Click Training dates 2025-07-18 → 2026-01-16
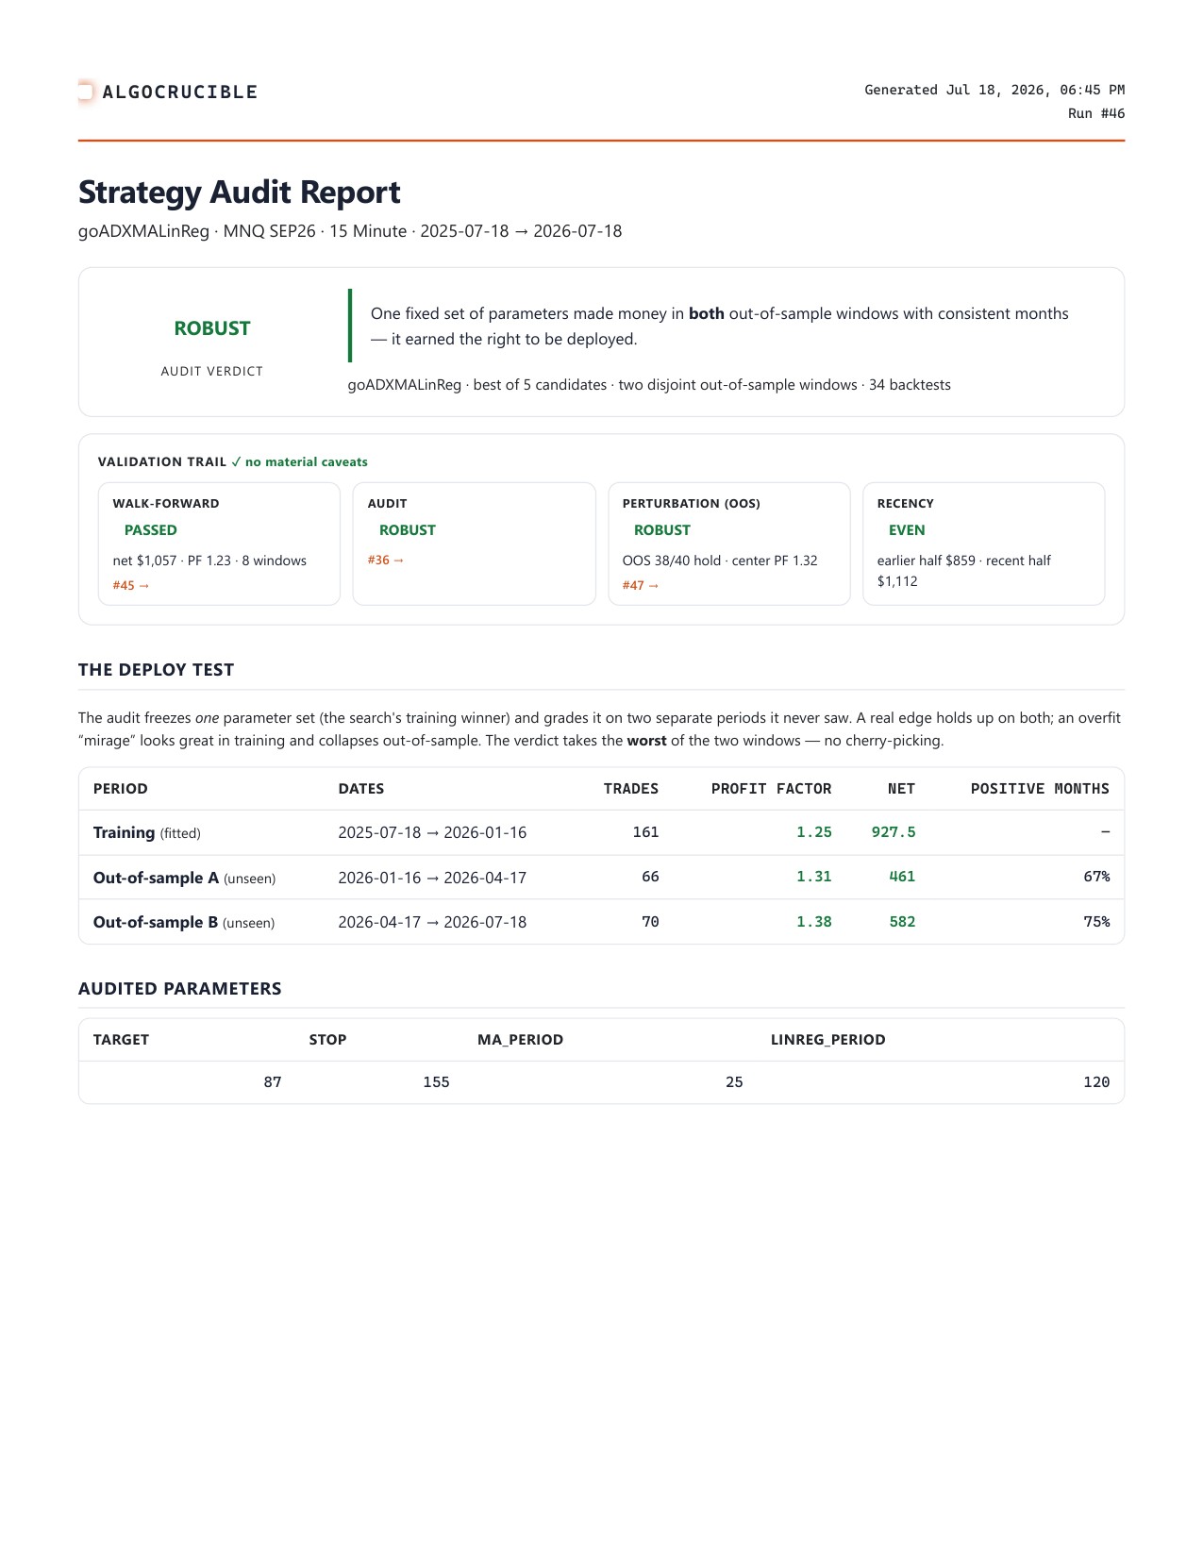The image size is (1203, 1557). [x=432, y=832]
